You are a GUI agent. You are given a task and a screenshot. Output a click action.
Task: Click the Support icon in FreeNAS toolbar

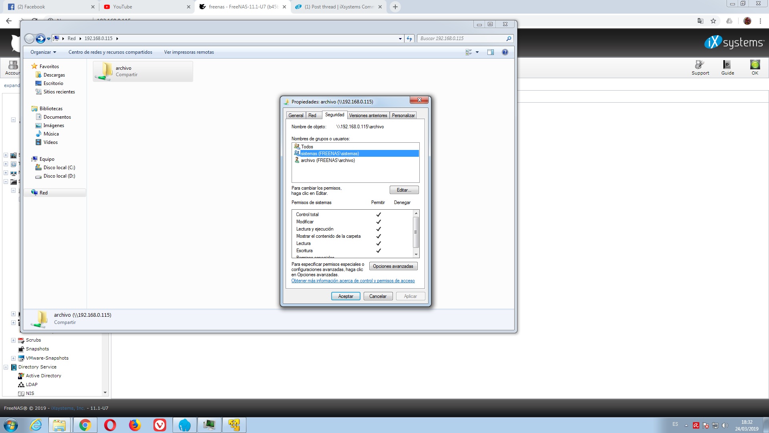pos(700,67)
